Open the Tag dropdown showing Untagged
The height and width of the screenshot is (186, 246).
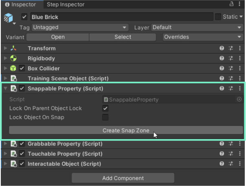[80, 28]
